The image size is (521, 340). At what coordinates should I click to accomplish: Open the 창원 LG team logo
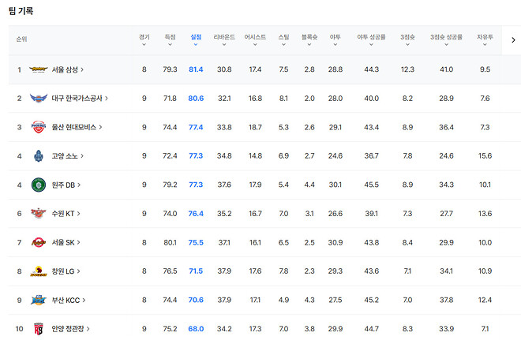coord(39,271)
